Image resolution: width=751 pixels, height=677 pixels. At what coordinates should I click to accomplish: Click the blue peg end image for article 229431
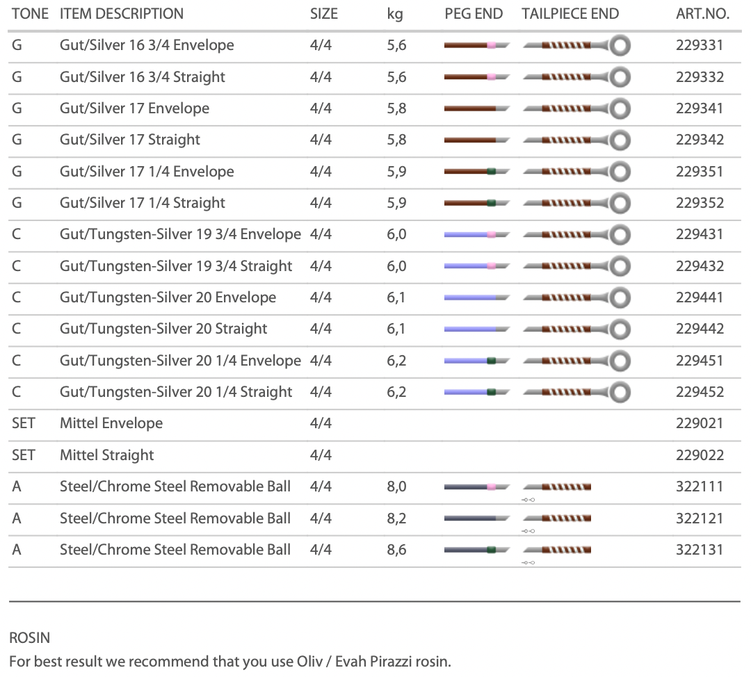(x=476, y=235)
